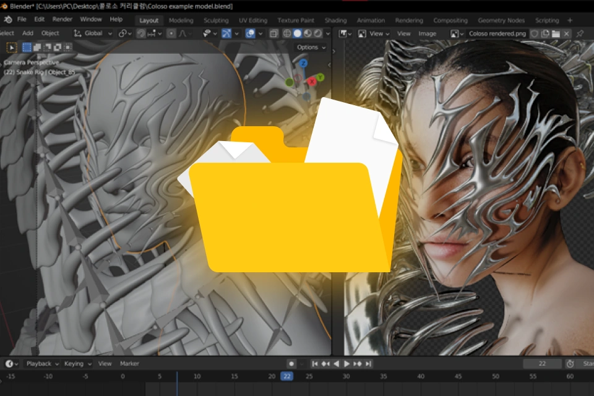Expand the gizmo options dropdown arrow

point(237,33)
